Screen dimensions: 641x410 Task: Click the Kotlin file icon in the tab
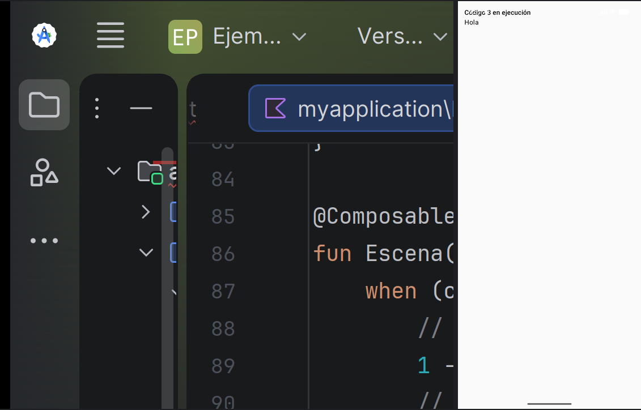[275, 108]
